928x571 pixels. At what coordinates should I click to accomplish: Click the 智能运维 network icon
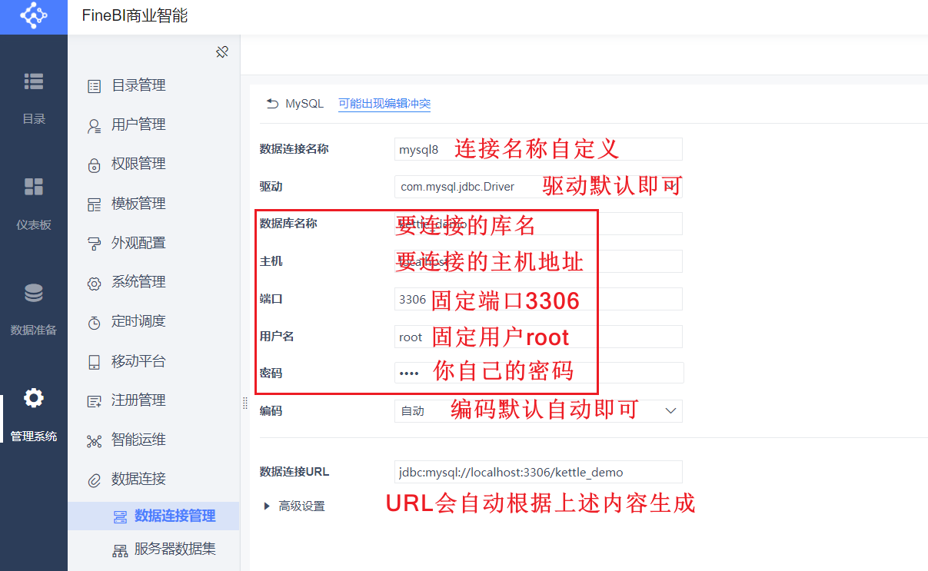coord(94,440)
